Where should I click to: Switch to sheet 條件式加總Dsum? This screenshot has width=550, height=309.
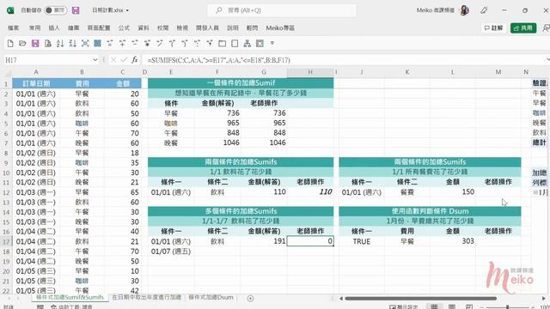(x=211, y=297)
